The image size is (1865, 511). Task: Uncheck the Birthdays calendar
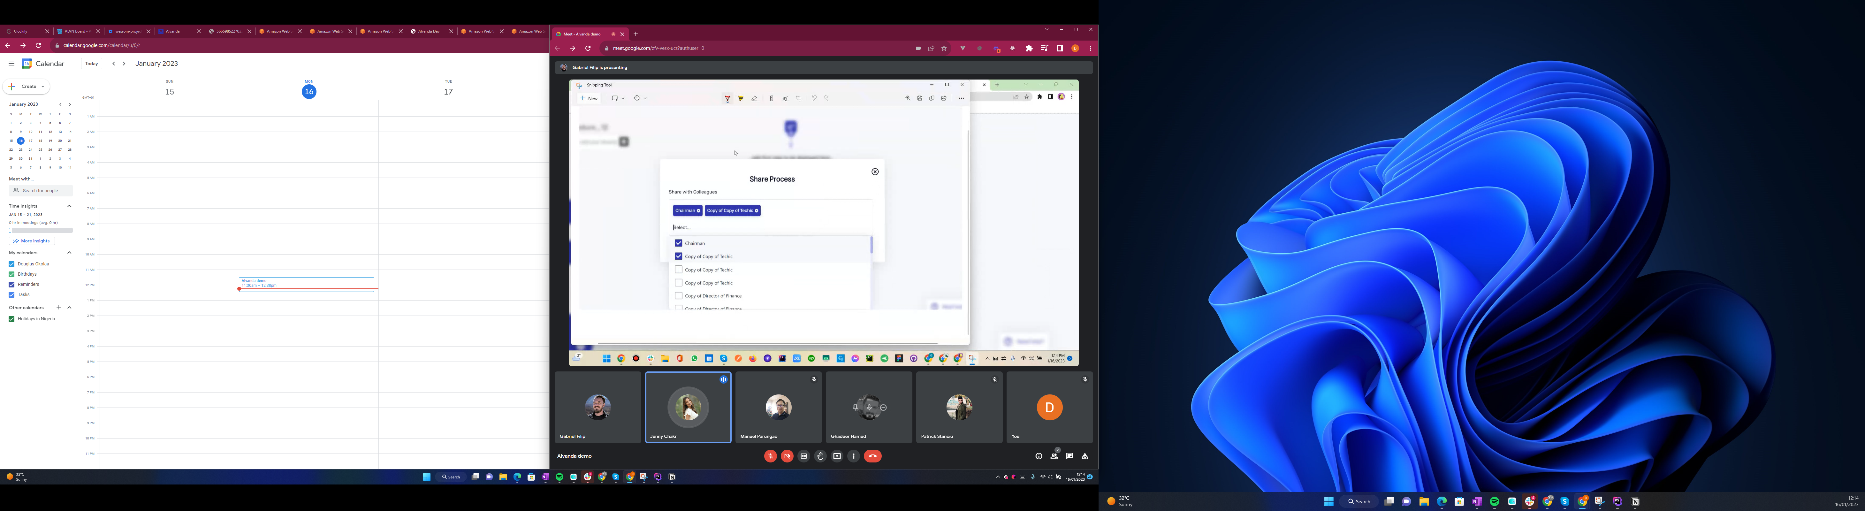click(x=11, y=274)
